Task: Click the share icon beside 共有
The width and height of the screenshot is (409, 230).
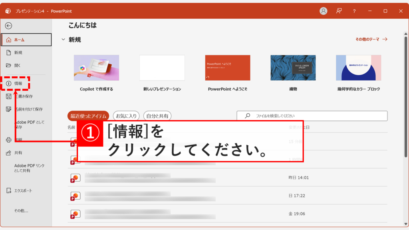Action: [x=9, y=153]
